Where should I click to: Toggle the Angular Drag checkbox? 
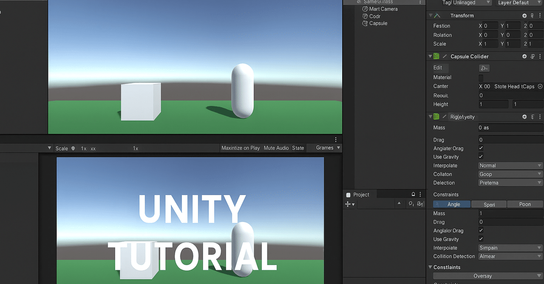click(x=481, y=148)
